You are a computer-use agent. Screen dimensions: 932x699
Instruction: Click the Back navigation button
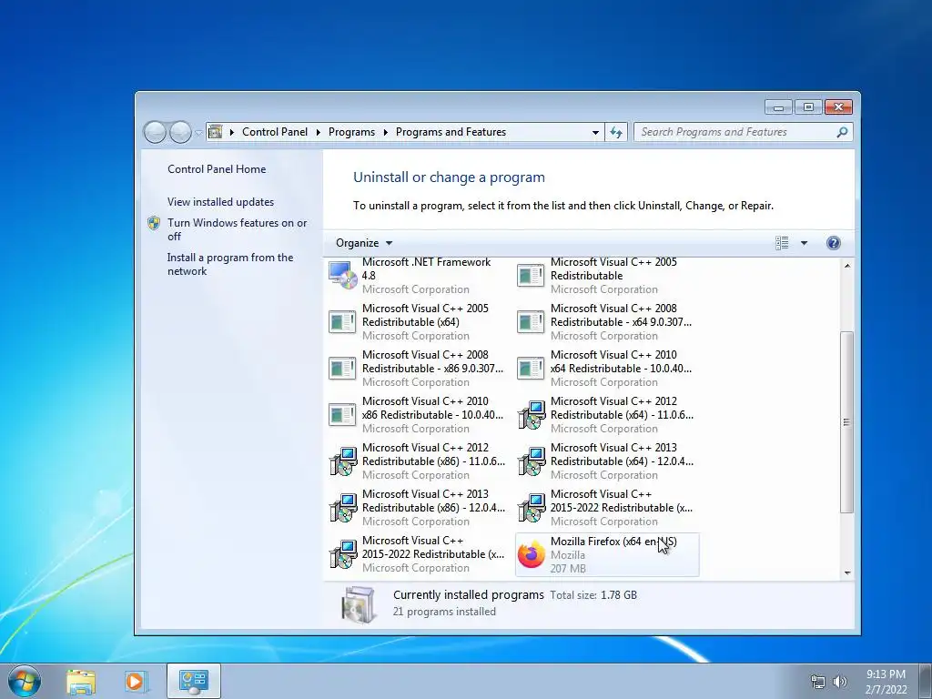tap(155, 132)
